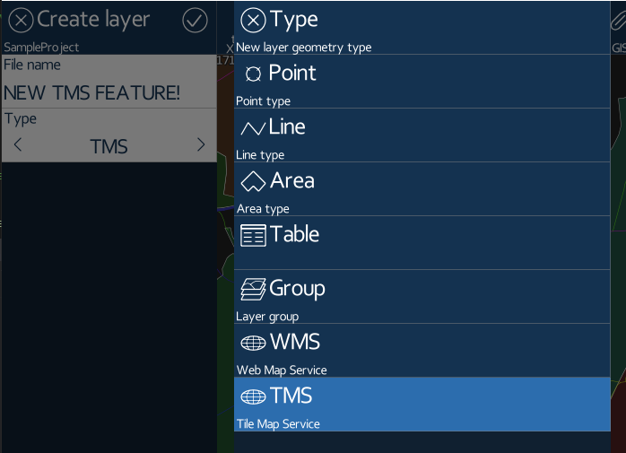Viewport: 626px width, 453px height.
Task: Click the Line type icon
Action: [x=253, y=128]
